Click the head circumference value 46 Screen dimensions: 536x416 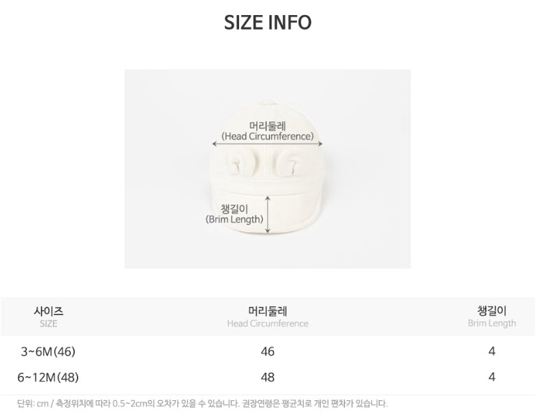tap(267, 351)
